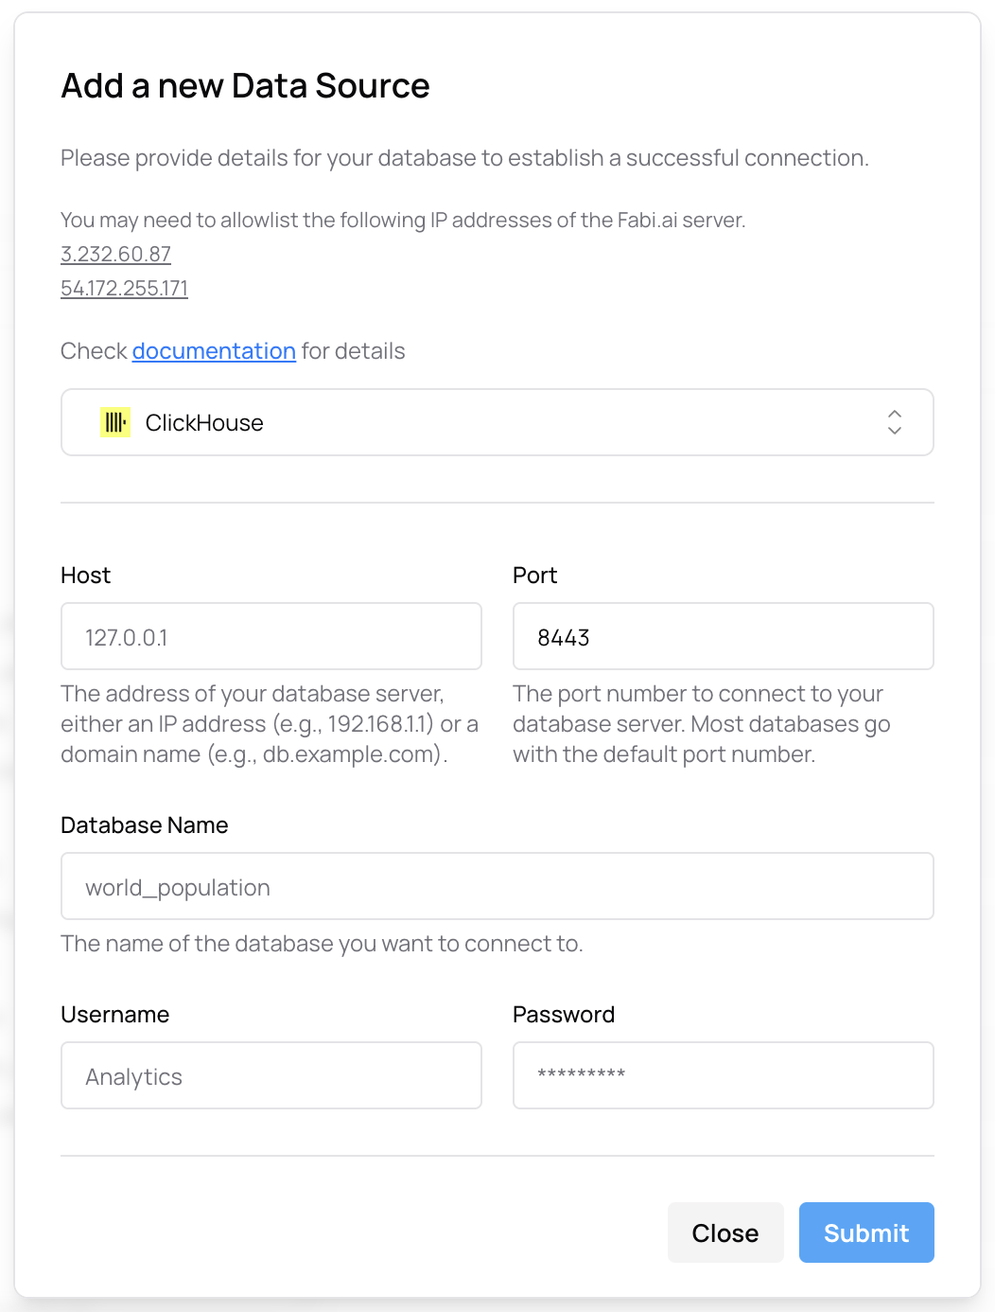995x1312 pixels.
Task: Click the Database Name label
Action: (x=144, y=824)
